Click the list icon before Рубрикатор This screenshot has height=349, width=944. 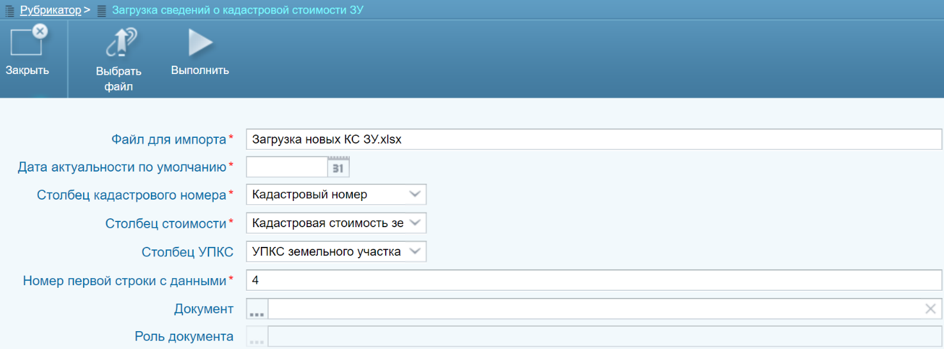click(x=10, y=10)
